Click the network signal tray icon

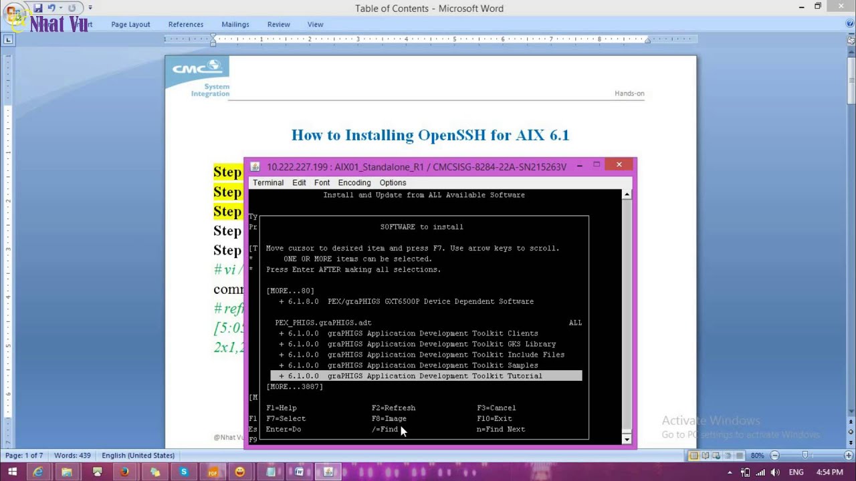click(x=760, y=472)
